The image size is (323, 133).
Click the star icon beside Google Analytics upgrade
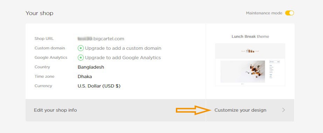coord(81,58)
